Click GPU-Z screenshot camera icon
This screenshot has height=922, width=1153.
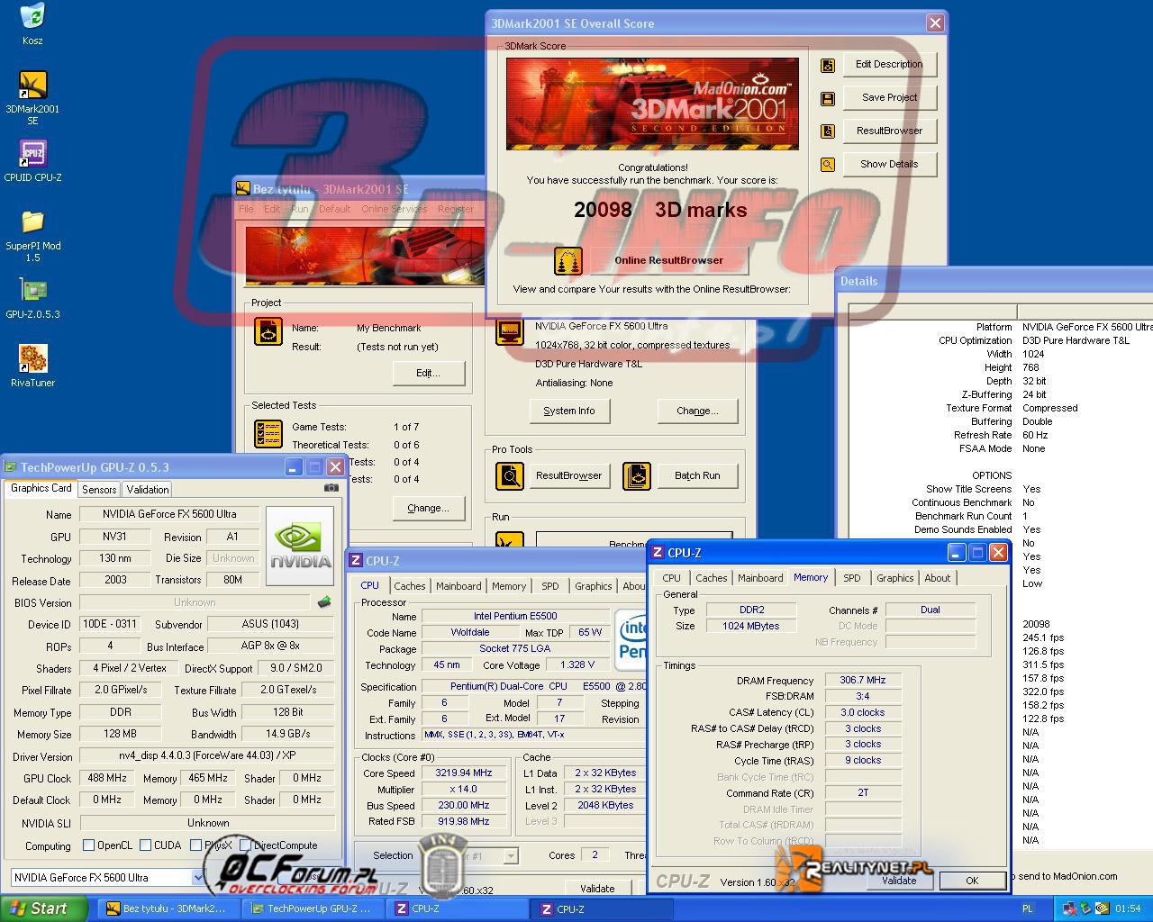(331, 488)
